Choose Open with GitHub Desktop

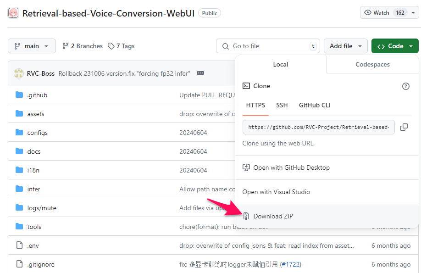pyautogui.click(x=327, y=167)
